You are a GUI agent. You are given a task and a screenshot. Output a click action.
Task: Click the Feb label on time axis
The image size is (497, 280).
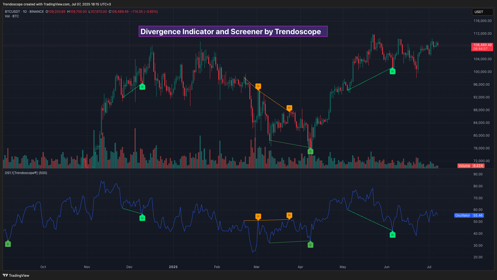217,267
